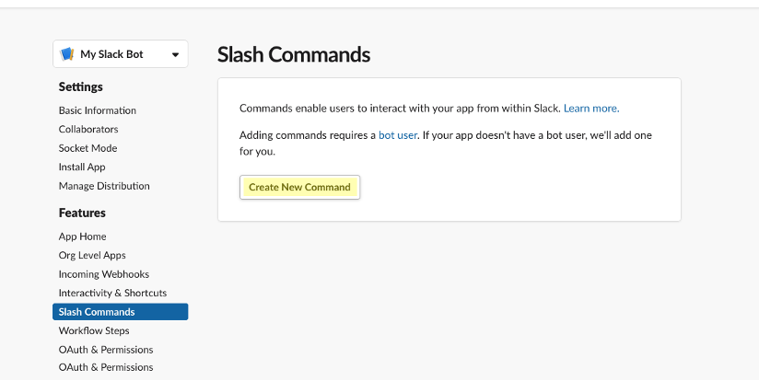
Task: Go to Basic Information settings
Action: click(x=98, y=110)
